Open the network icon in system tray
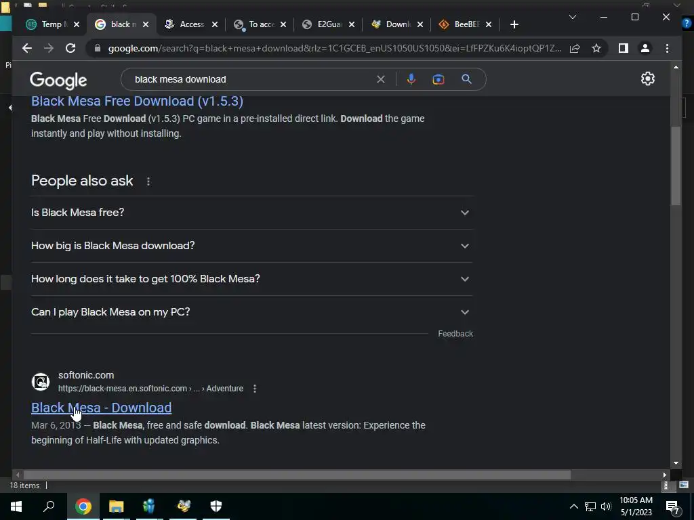The width and height of the screenshot is (694, 520). click(590, 506)
